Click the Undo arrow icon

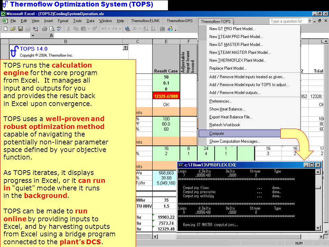coord(103,29)
